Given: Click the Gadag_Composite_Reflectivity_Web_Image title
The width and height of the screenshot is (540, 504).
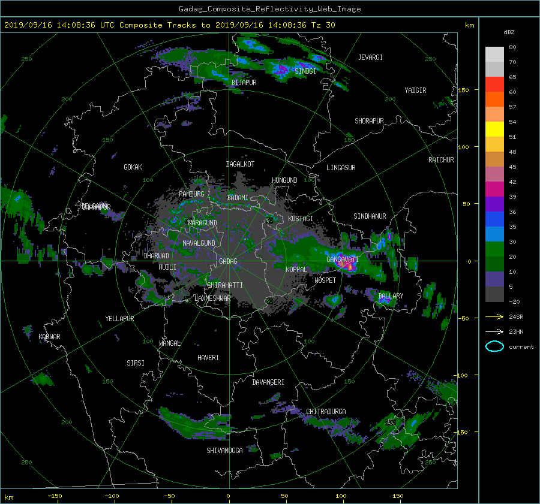Looking at the screenshot, I should [269, 9].
